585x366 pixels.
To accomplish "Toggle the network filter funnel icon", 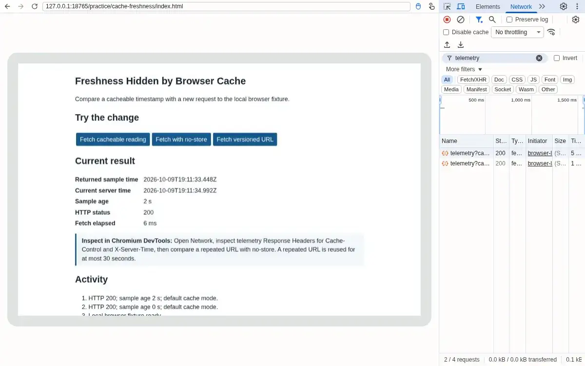I will [479, 20].
